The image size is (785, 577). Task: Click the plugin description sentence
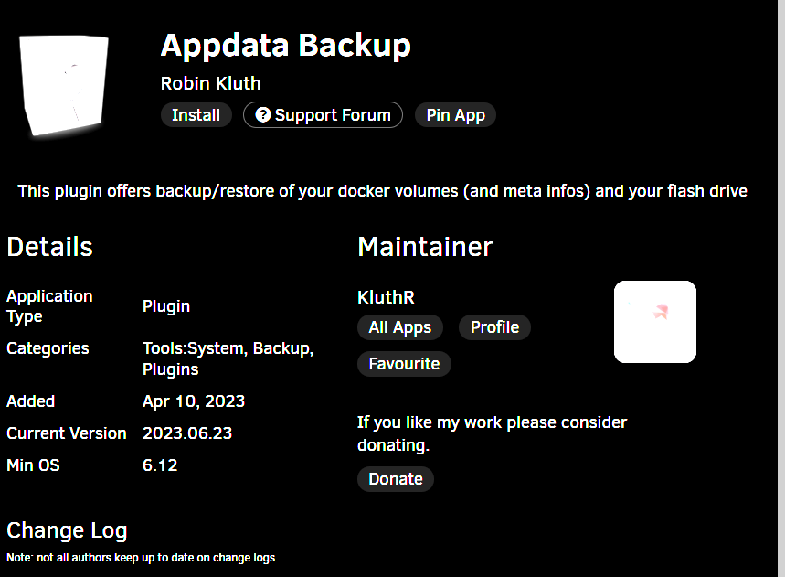click(x=383, y=191)
